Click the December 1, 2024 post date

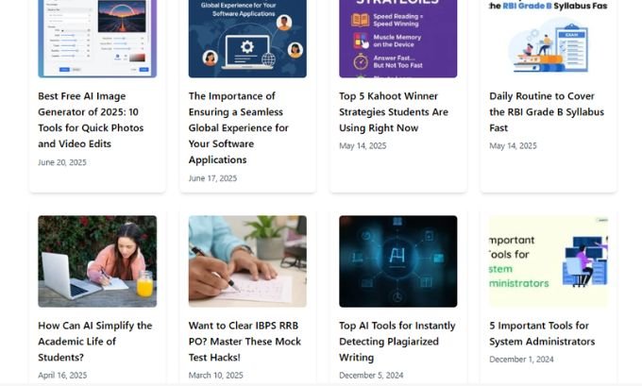(x=521, y=360)
